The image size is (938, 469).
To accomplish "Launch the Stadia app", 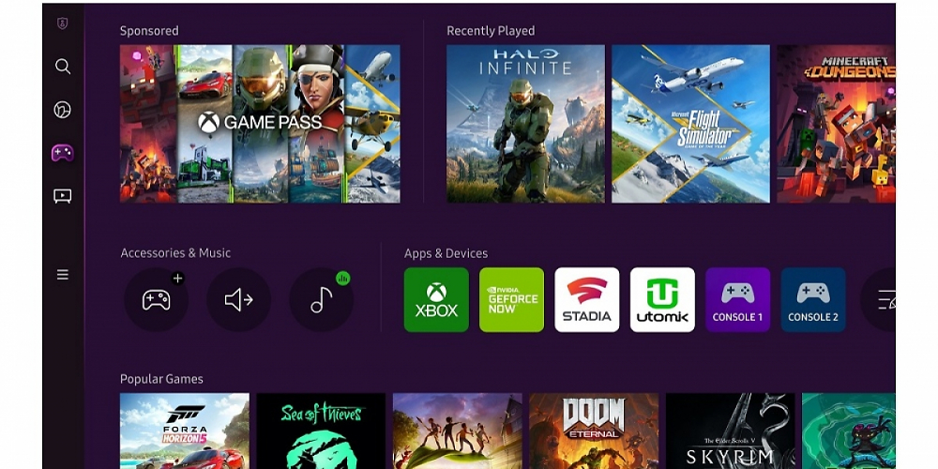I will point(587,300).
